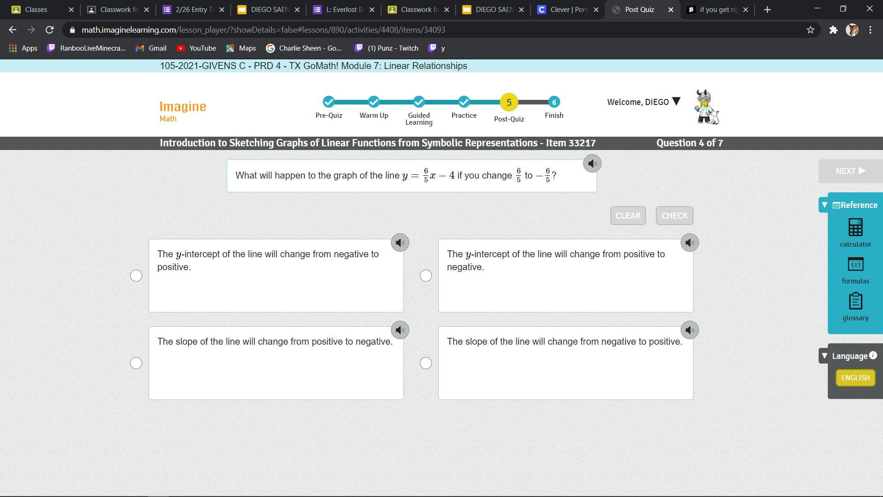
Task: Click the Post-Quiz step 5 progress marker
Action: tap(509, 102)
